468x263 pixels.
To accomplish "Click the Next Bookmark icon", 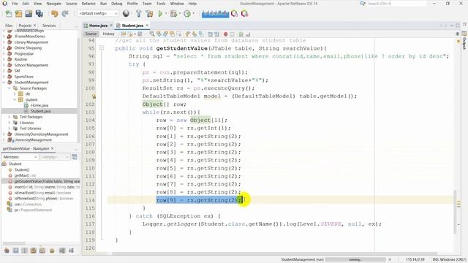I will pyautogui.click(x=195, y=34).
